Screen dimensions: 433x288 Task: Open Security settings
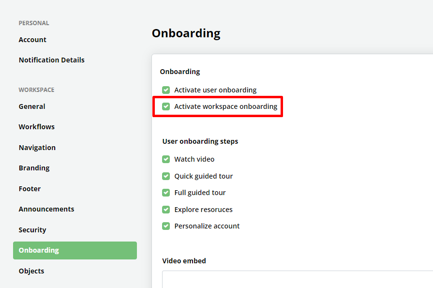pos(32,230)
